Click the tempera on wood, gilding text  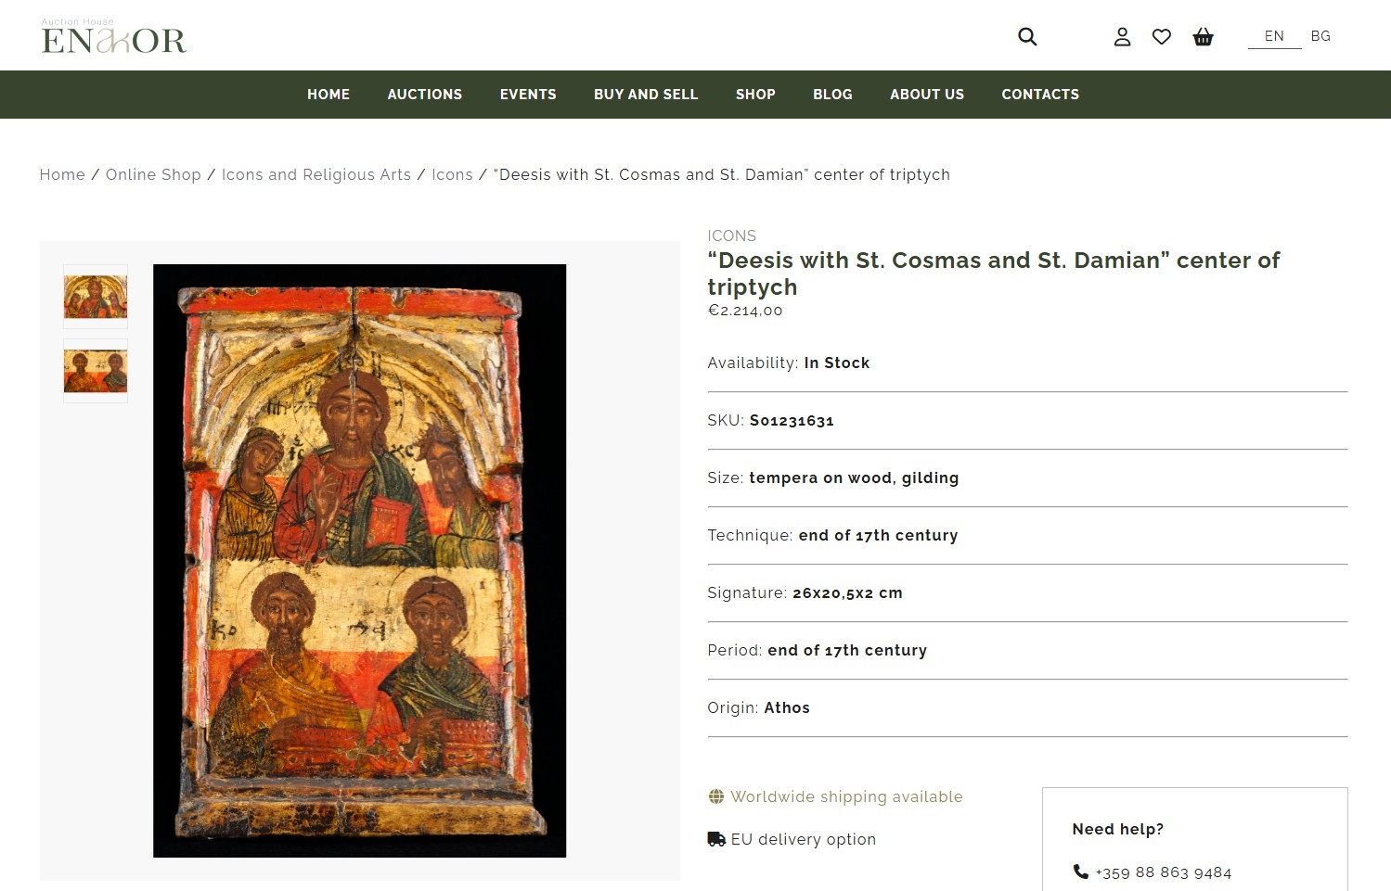pyautogui.click(x=854, y=477)
